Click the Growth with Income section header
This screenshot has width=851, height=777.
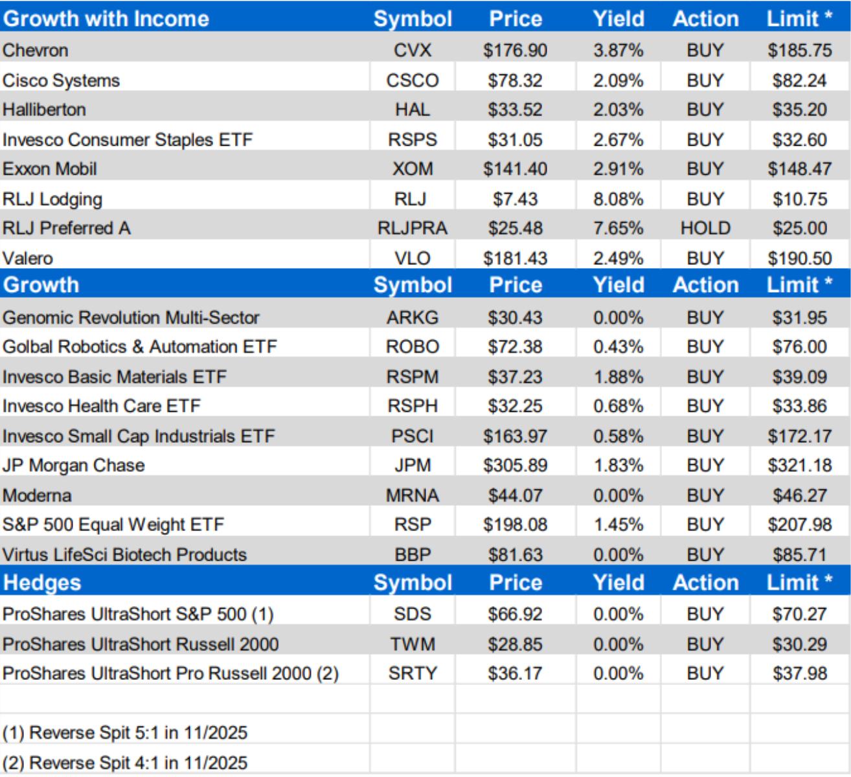point(106,19)
